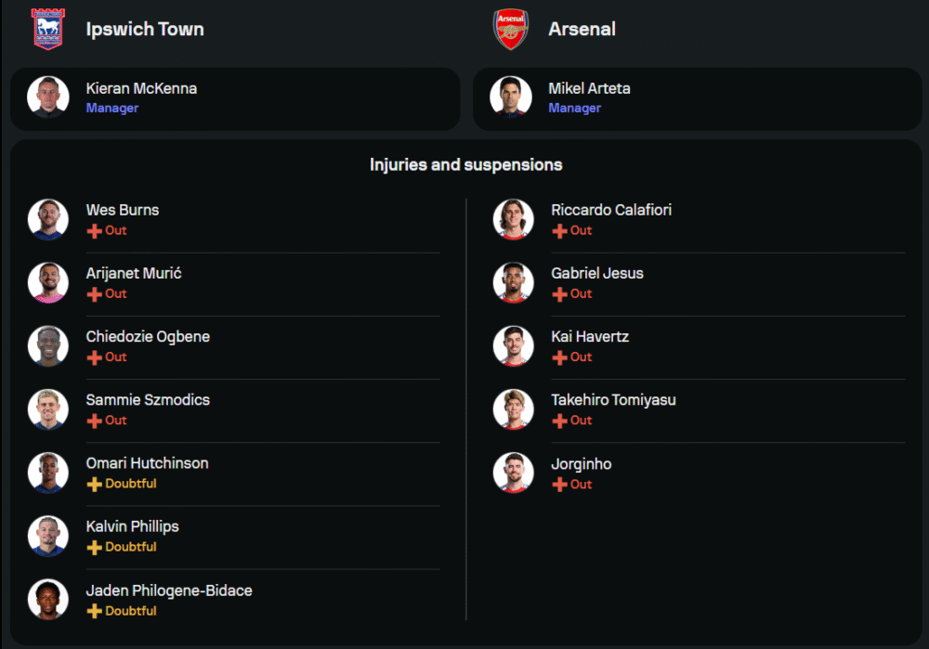The width and height of the screenshot is (929, 649).
Task: Select Arijanet Murić's player avatar
Action: pos(47,282)
